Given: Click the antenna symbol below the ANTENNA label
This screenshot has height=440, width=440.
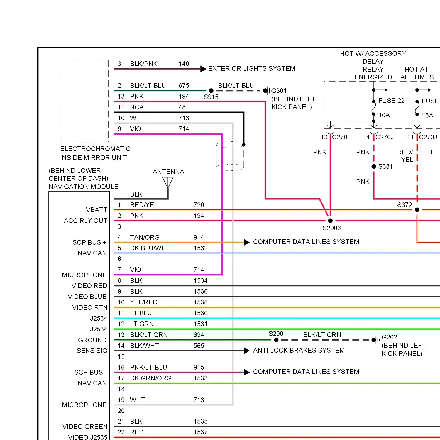Looking at the screenshot, I should tap(168, 183).
